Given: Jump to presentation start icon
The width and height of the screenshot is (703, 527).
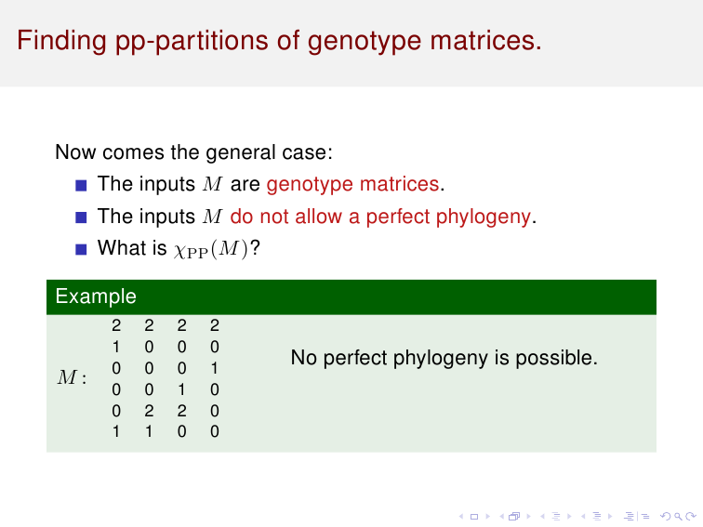Looking at the screenshot, I should point(629,516).
